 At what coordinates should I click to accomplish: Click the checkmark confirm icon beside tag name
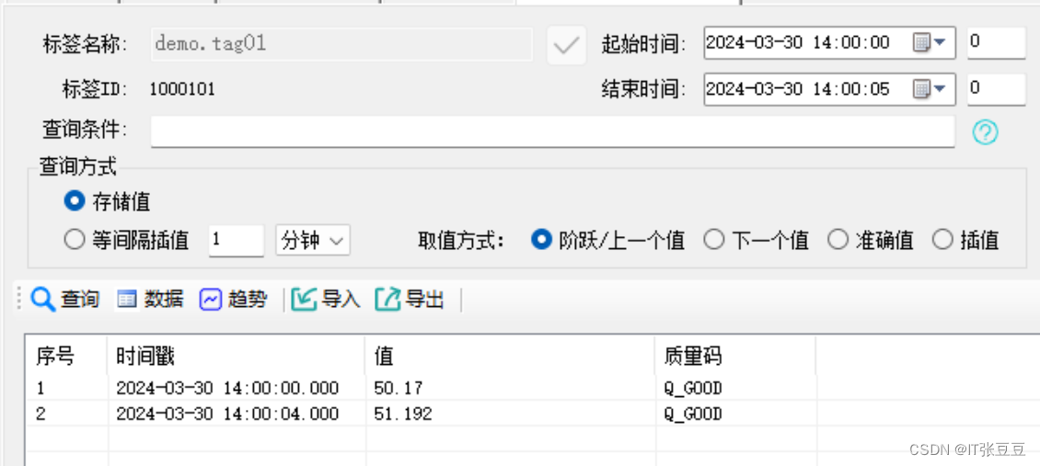coord(566,45)
